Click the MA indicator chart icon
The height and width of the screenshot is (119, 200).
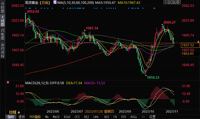[x=55, y=2]
